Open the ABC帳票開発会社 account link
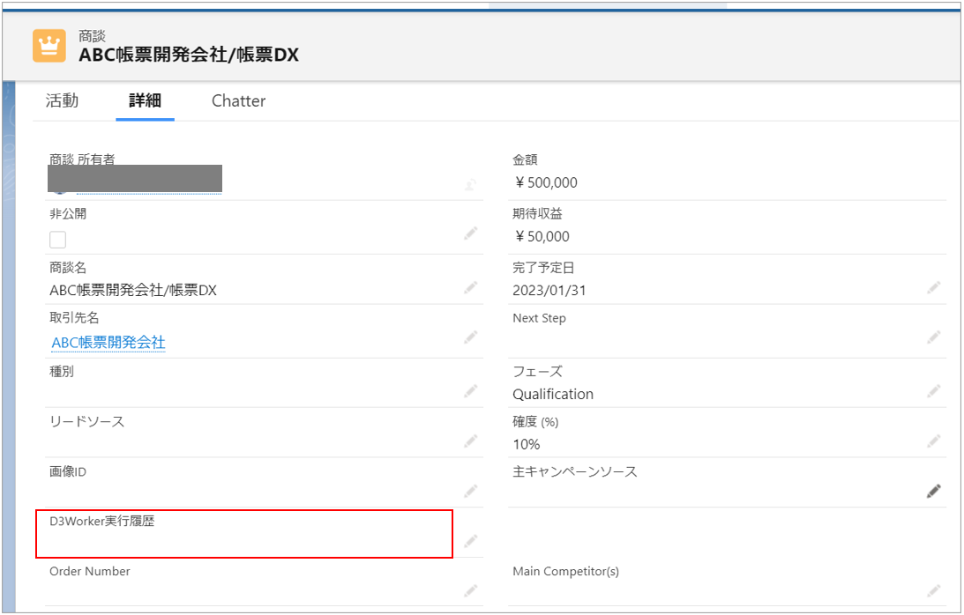This screenshot has width=964, height=615. (108, 343)
